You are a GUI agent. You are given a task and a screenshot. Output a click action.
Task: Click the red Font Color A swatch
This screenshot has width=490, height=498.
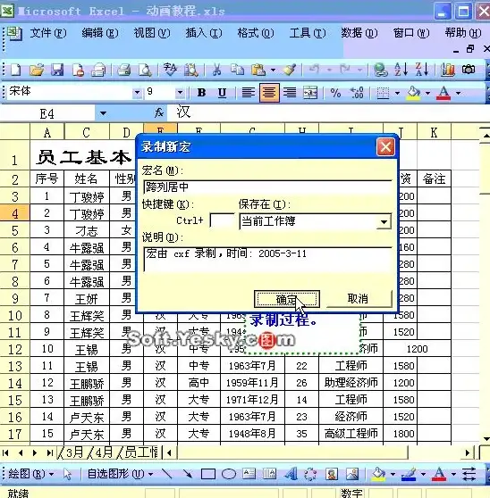point(444,93)
